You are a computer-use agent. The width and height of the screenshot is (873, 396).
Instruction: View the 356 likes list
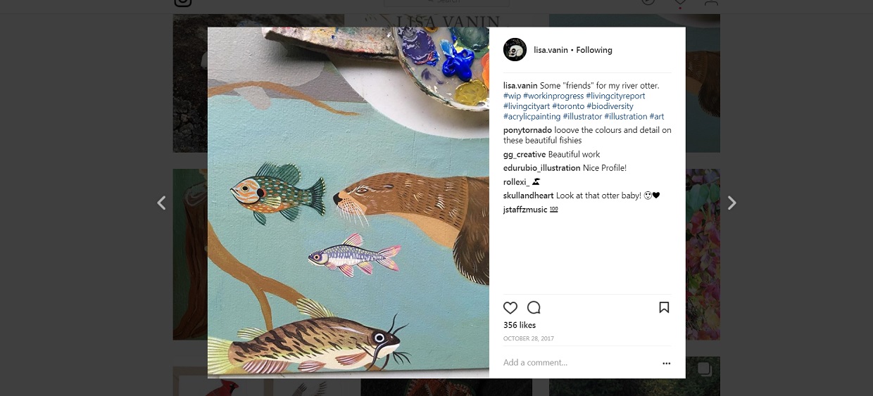(520, 325)
